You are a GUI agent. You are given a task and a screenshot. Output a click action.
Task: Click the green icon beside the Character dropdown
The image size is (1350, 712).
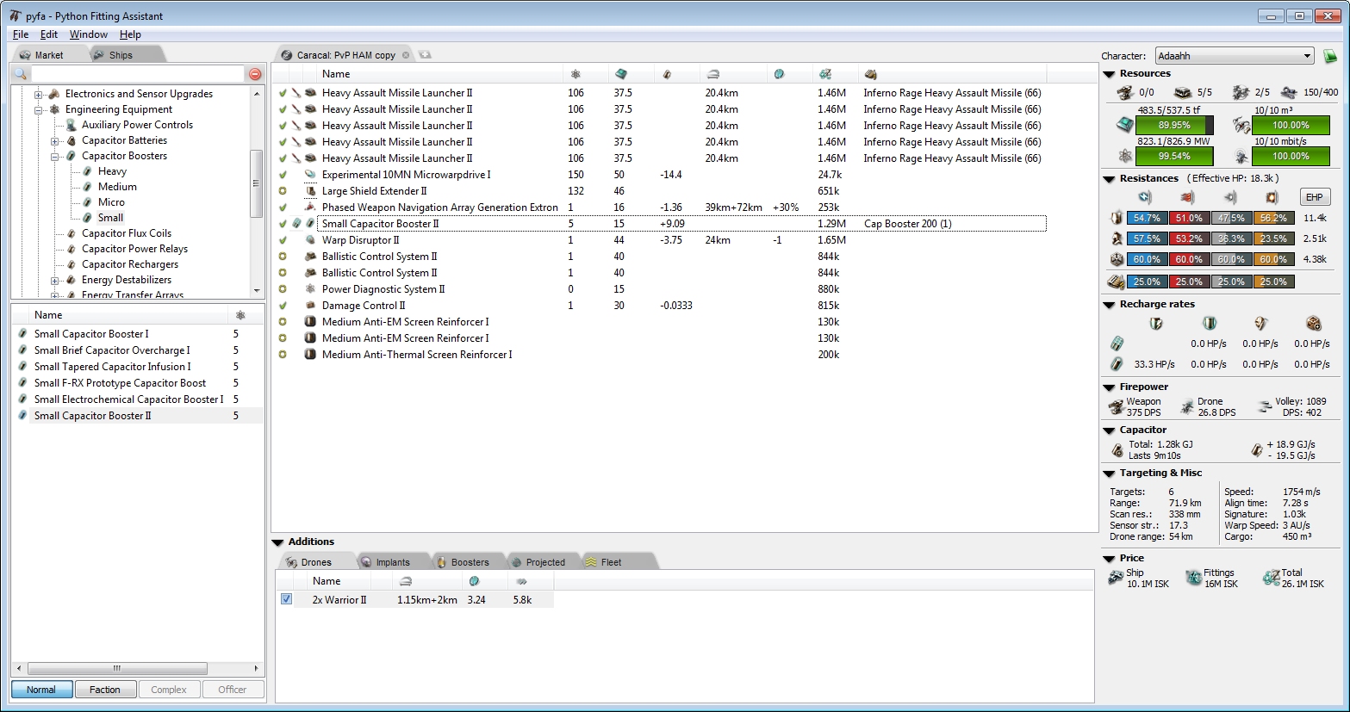(x=1330, y=56)
